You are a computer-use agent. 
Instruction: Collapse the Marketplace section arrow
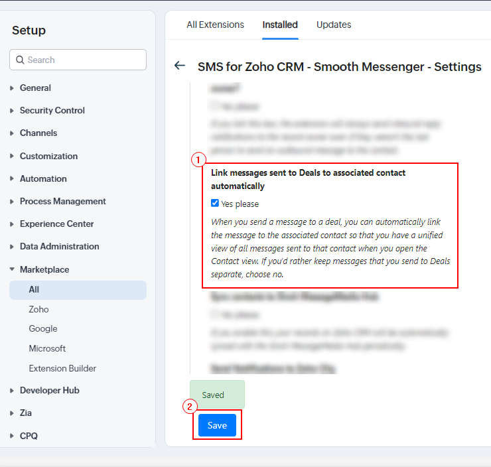pos(12,269)
